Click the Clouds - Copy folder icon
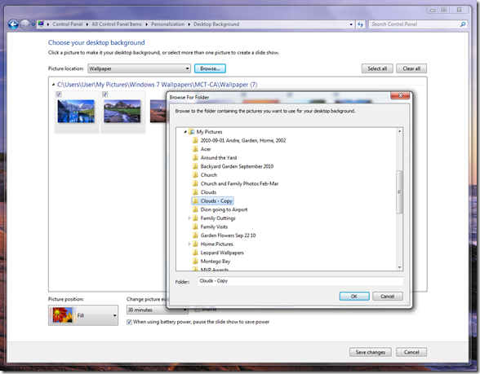480x374 pixels. pos(195,201)
